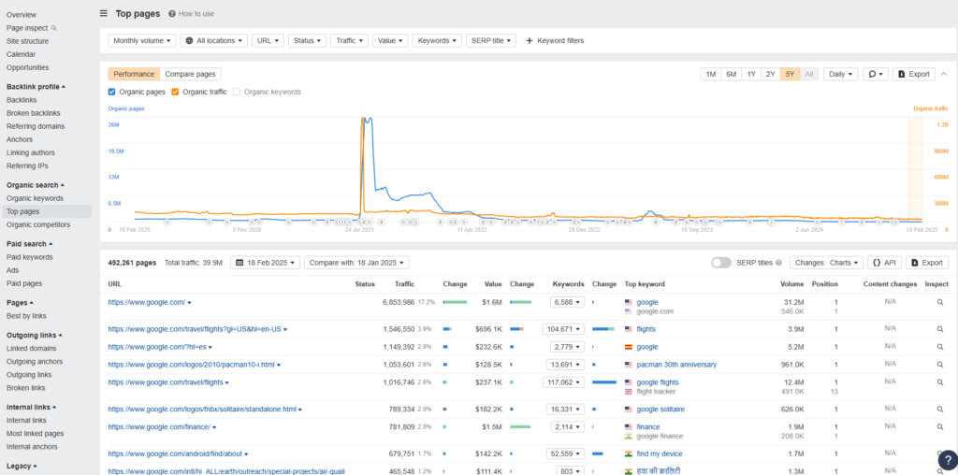The image size is (958, 475).
Task: Collapse the chart panel with the chevron icon
Action: pyautogui.click(x=944, y=74)
